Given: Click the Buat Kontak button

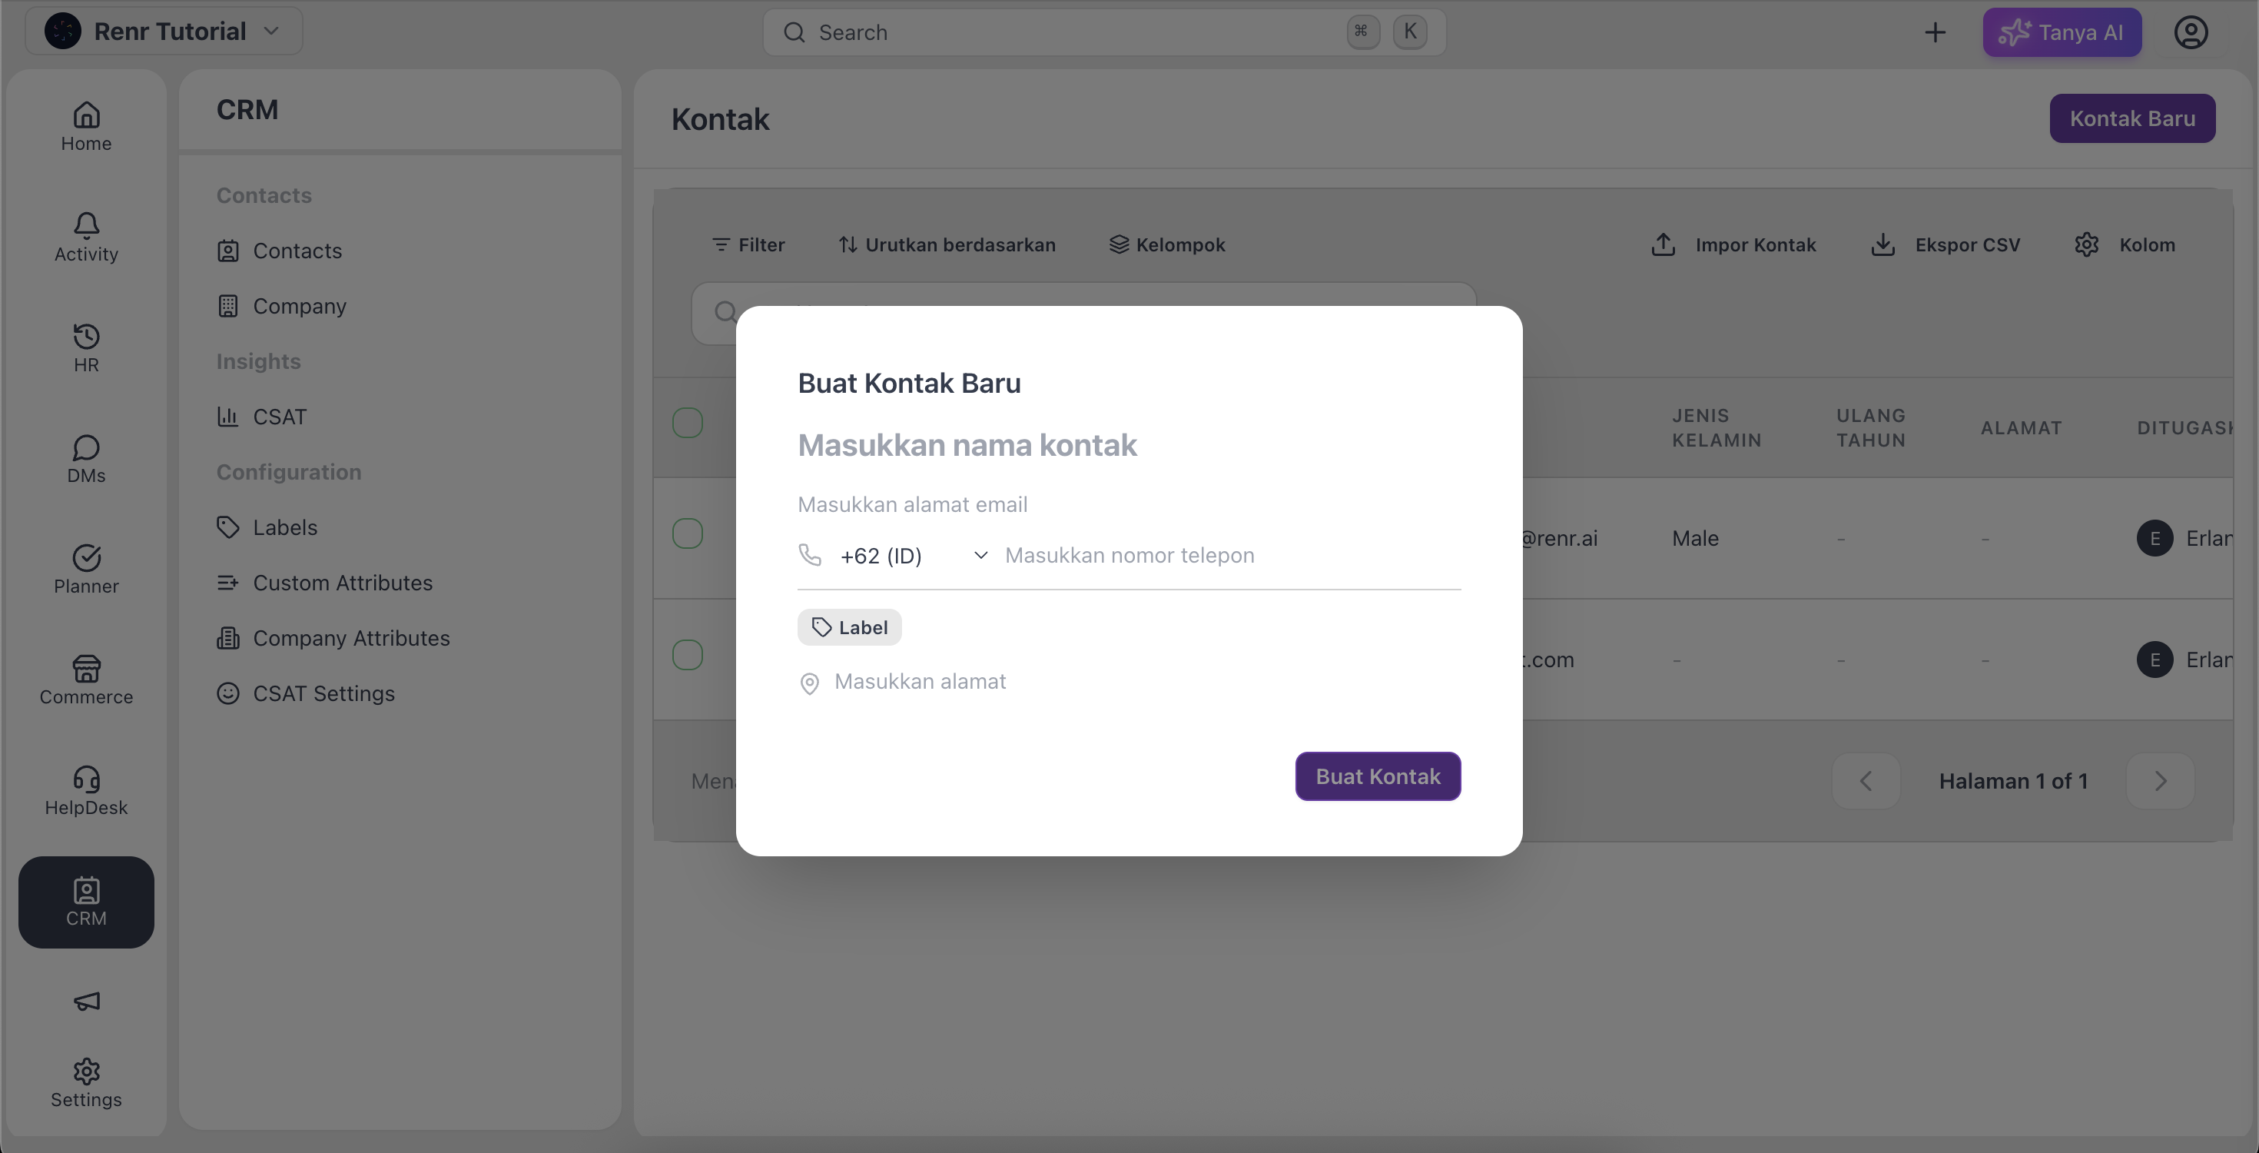Looking at the screenshot, I should pos(1378,776).
